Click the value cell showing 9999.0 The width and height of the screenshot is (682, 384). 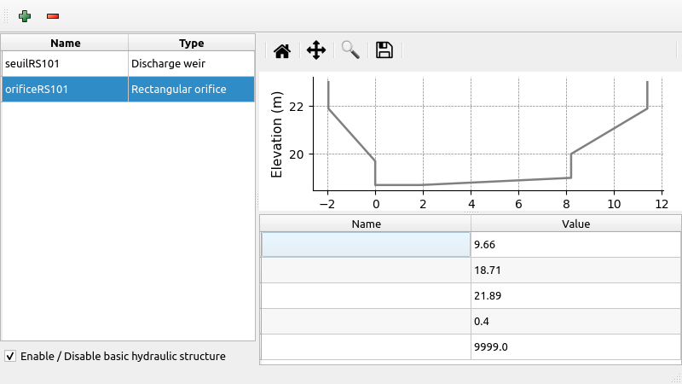pos(575,346)
